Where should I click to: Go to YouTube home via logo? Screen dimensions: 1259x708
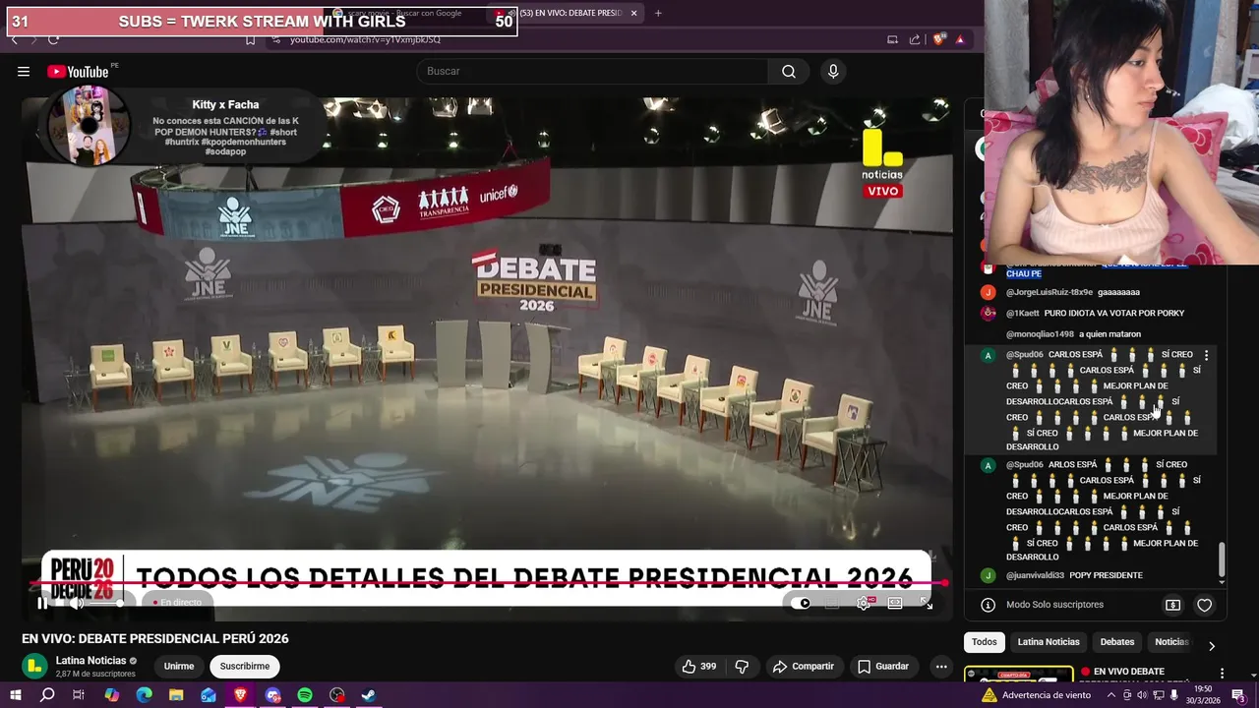click(x=78, y=71)
